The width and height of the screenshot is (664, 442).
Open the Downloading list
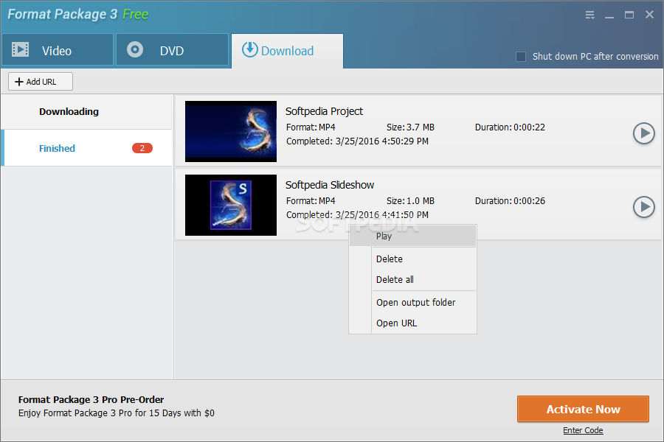click(x=86, y=112)
